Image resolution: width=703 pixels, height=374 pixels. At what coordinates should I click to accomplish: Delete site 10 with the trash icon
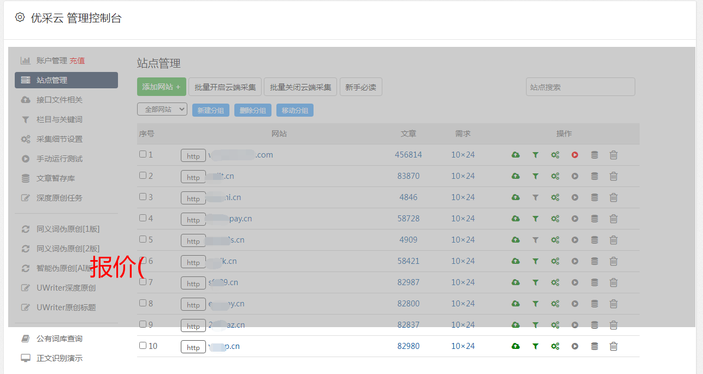pos(613,346)
